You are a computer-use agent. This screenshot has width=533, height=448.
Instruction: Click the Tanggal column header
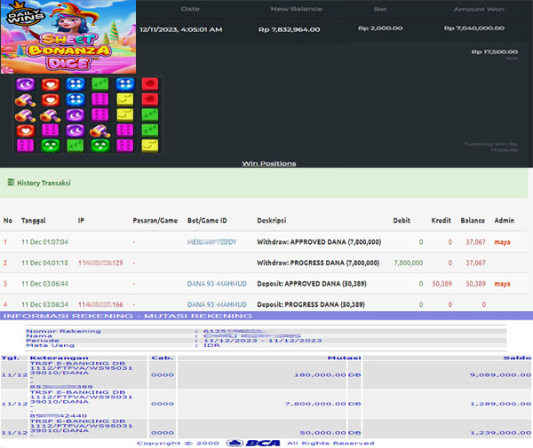pyautogui.click(x=34, y=221)
